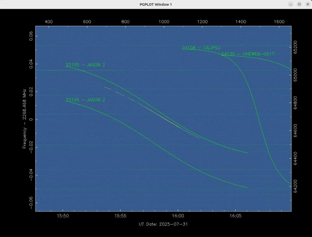Screen dimensions: 312x237
Task: Click the lower 33105 - JASON 2 label
Action: click(x=85, y=100)
